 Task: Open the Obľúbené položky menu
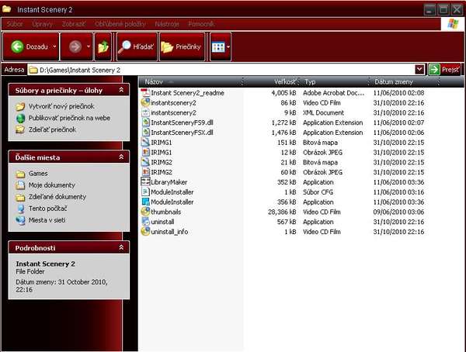[120, 24]
